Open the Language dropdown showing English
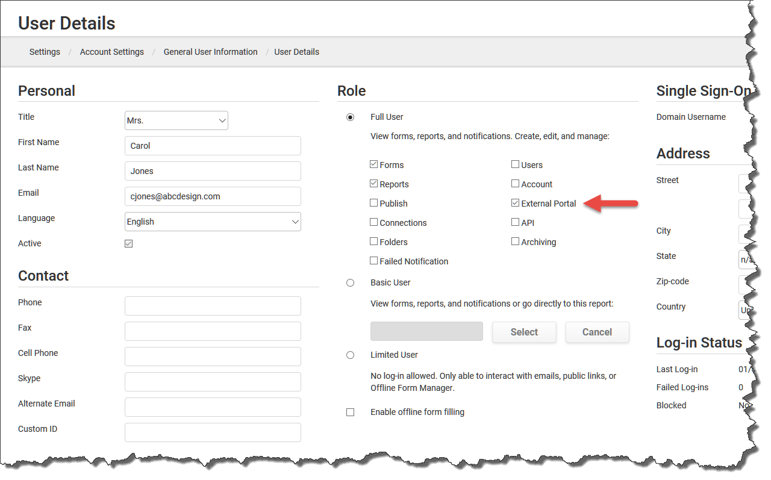This screenshot has height=480, width=771. (213, 222)
